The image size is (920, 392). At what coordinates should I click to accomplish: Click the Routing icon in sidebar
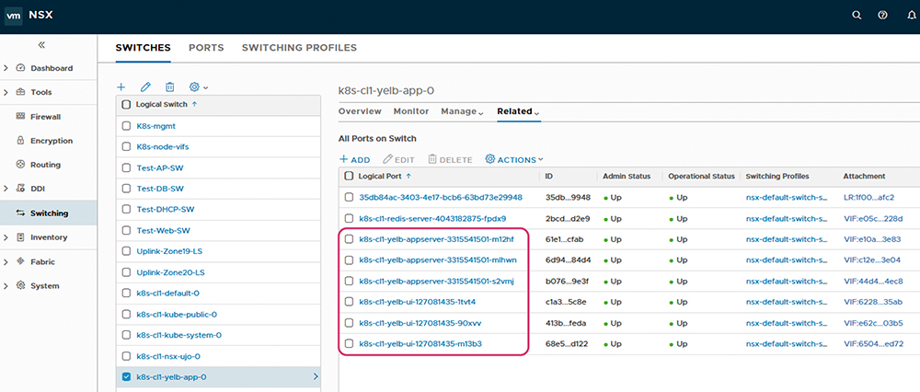[20, 165]
